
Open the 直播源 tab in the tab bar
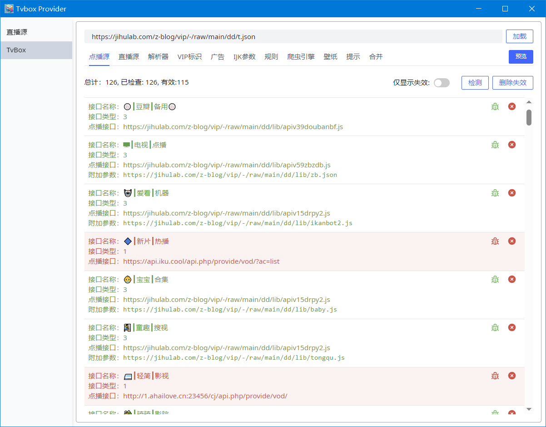129,57
